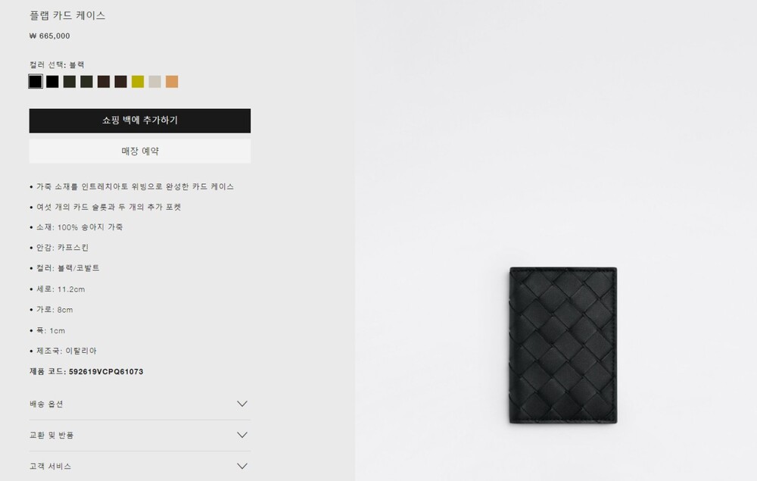
Task: Click the black woven card case image
Action: tap(563, 345)
